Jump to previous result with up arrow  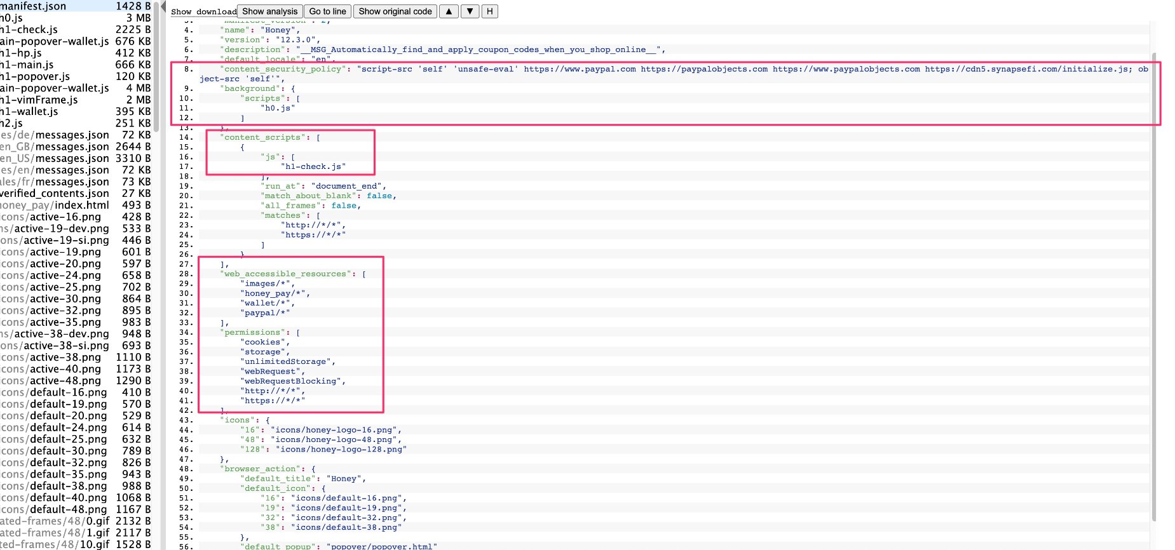click(449, 11)
